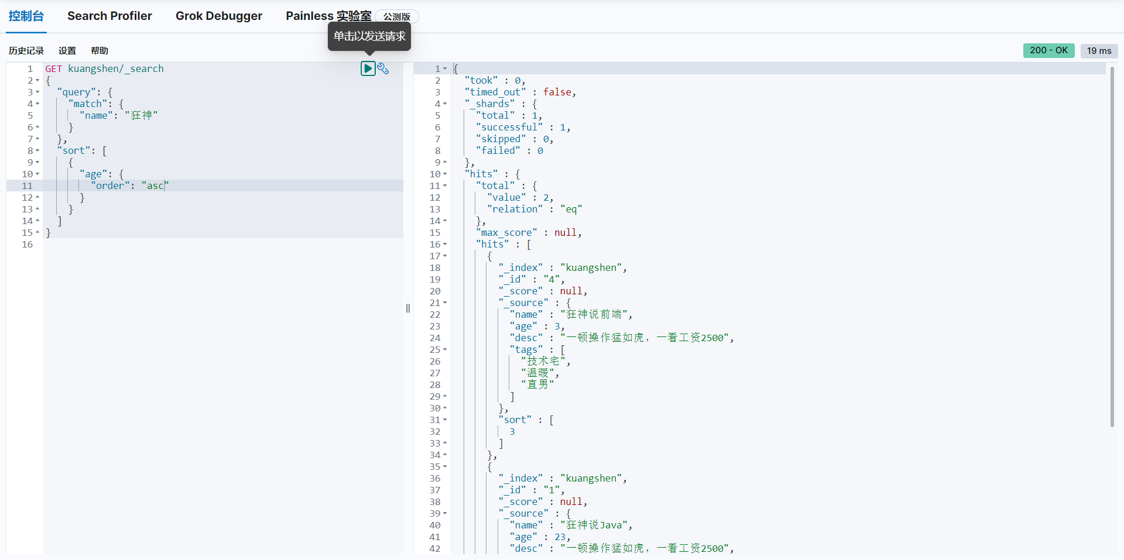The width and height of the screenshot is (1124, 560).
Task: Click the "age" : 23 line
Action: [540, 537]
